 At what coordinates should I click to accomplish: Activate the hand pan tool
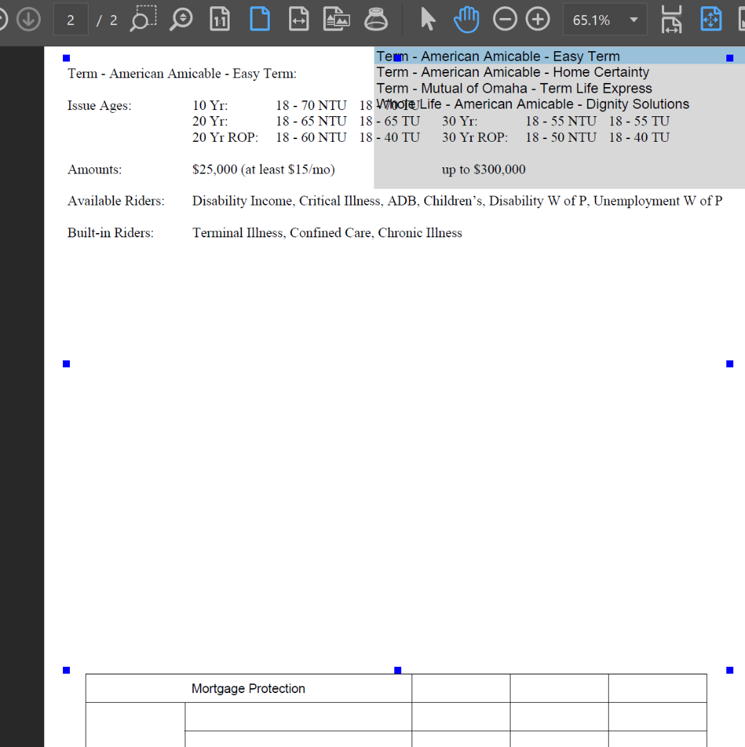pos(466,19)
